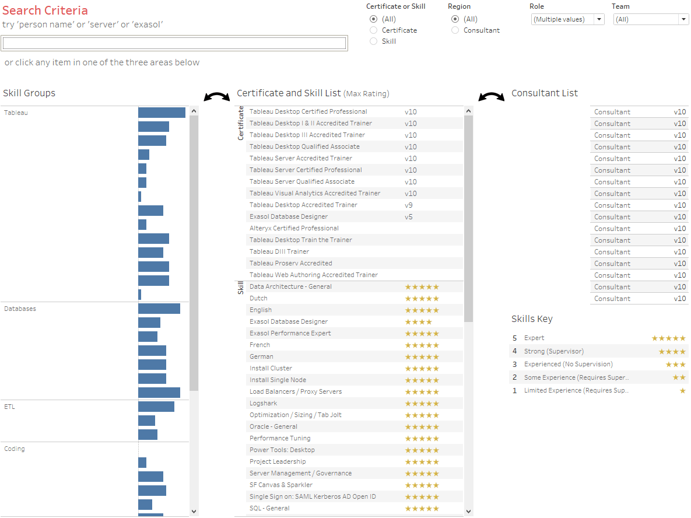
Task: Click the three-star rating beside Experienced (No Supervision)
Action: pyautogui.click(x=675, y=365)
